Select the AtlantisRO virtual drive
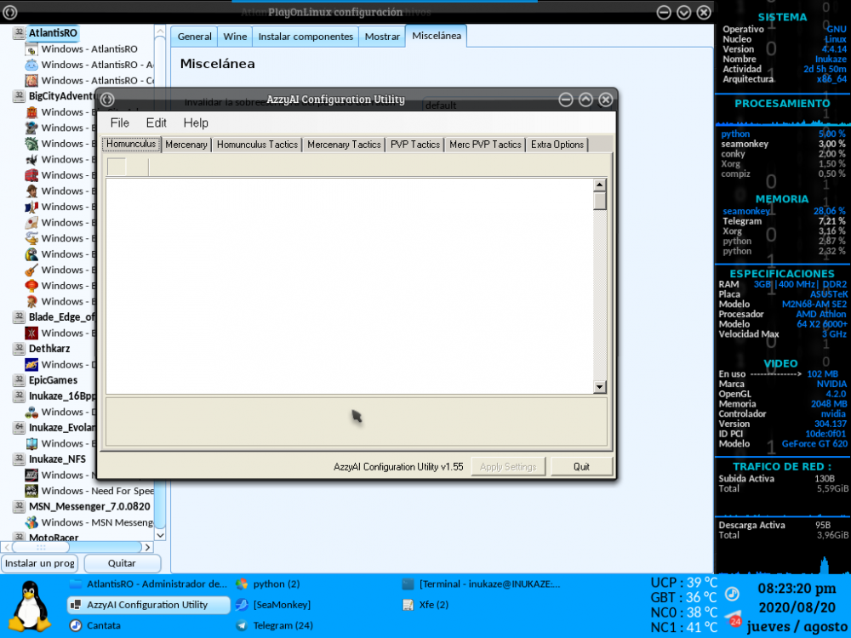 click(53, 32)
